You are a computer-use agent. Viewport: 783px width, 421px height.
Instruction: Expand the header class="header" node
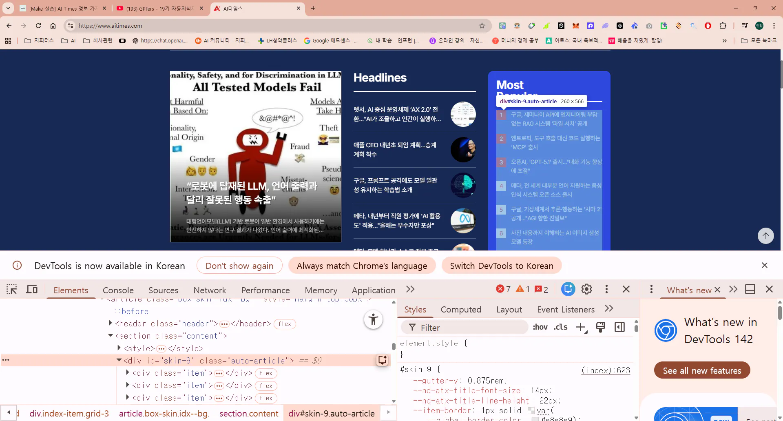[111, 323]
